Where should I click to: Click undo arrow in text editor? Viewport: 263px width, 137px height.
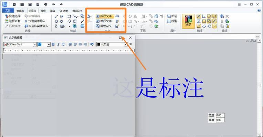[92, 44]
